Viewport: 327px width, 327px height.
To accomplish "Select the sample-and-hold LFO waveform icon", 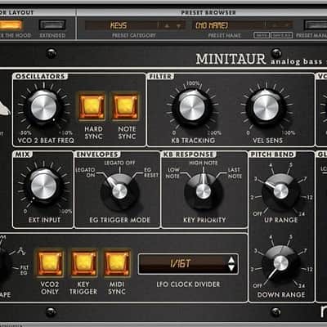I will (22, 251).
